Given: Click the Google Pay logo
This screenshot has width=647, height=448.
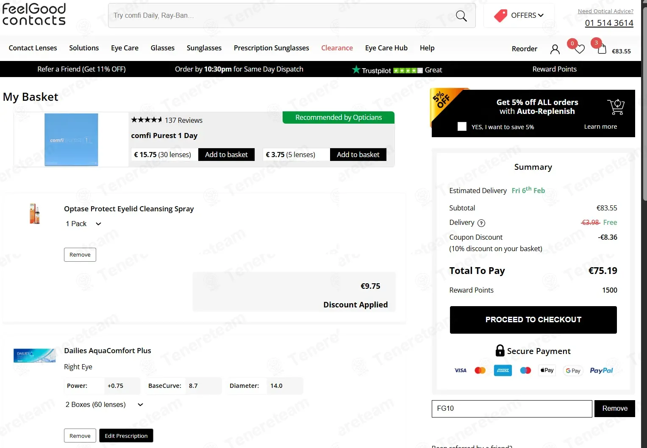Looking at the screenshot, I should pyautogui.click(x=573, y=371).
